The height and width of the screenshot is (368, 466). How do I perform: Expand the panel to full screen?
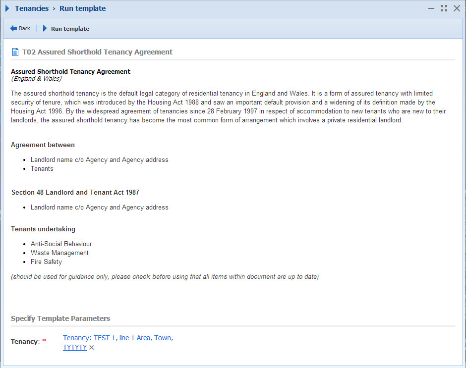coord(444,8)
